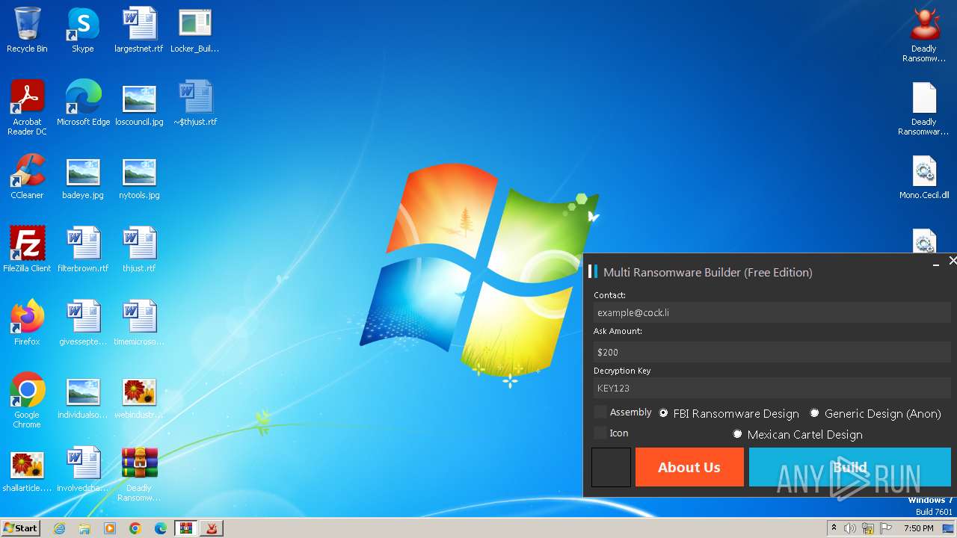Open the taskbar clock showing 7:50 PM
This screenshot has width=957, height=538.
click(919, 528)
